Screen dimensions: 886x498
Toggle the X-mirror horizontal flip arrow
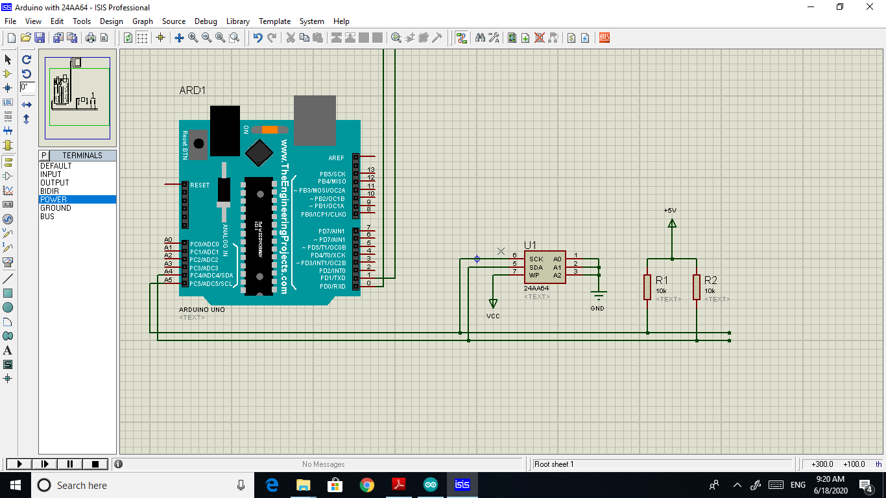pyautogui.click(x=27, y=104)
